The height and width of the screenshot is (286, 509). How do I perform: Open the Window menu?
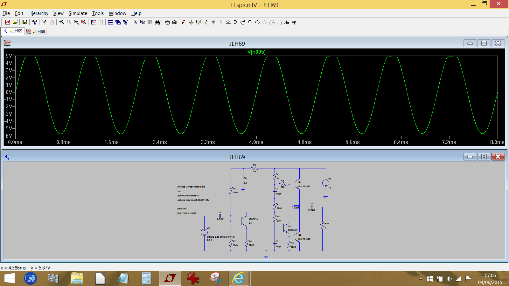tap(117, 13)
